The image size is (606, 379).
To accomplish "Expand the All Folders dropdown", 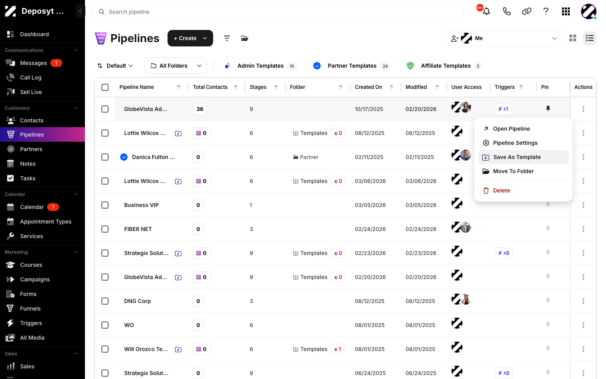I will (x=176, y=66).
